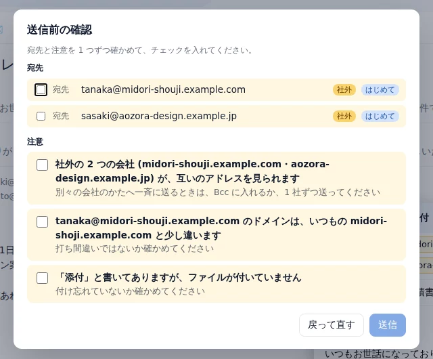Click the はじめて badge on the tanaka row
Viewport: 433px width, 359px height.
tap(380, 90)
